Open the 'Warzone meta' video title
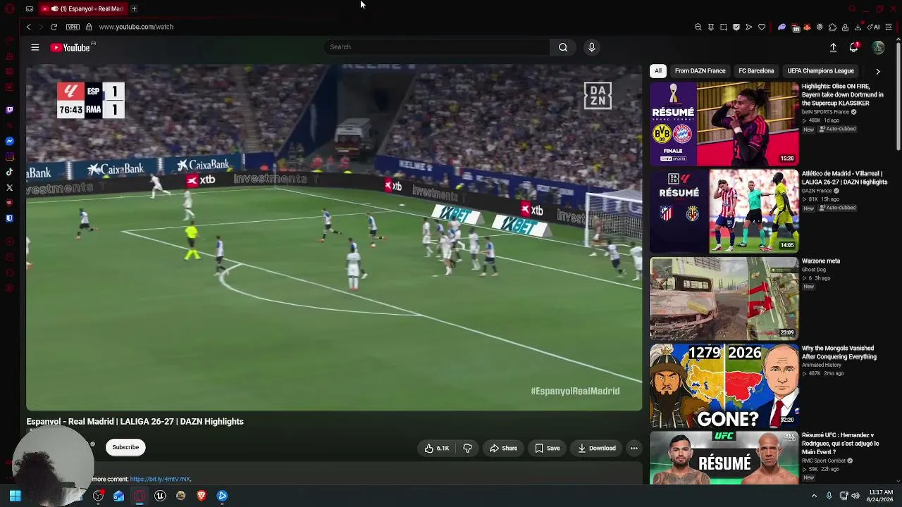902x507 pixels. pyautogui.click(x=821, y=261)
